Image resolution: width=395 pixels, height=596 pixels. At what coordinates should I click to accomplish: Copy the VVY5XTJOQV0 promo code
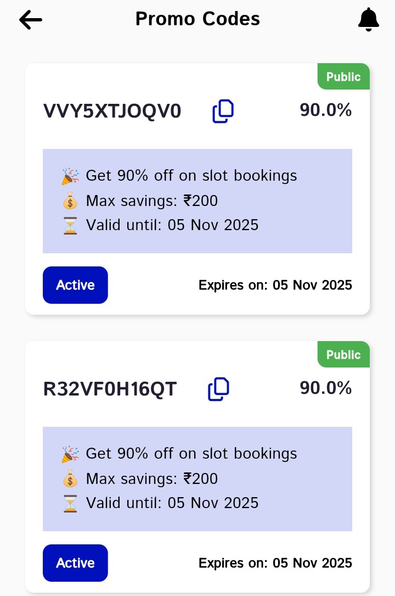coord(223,111)
